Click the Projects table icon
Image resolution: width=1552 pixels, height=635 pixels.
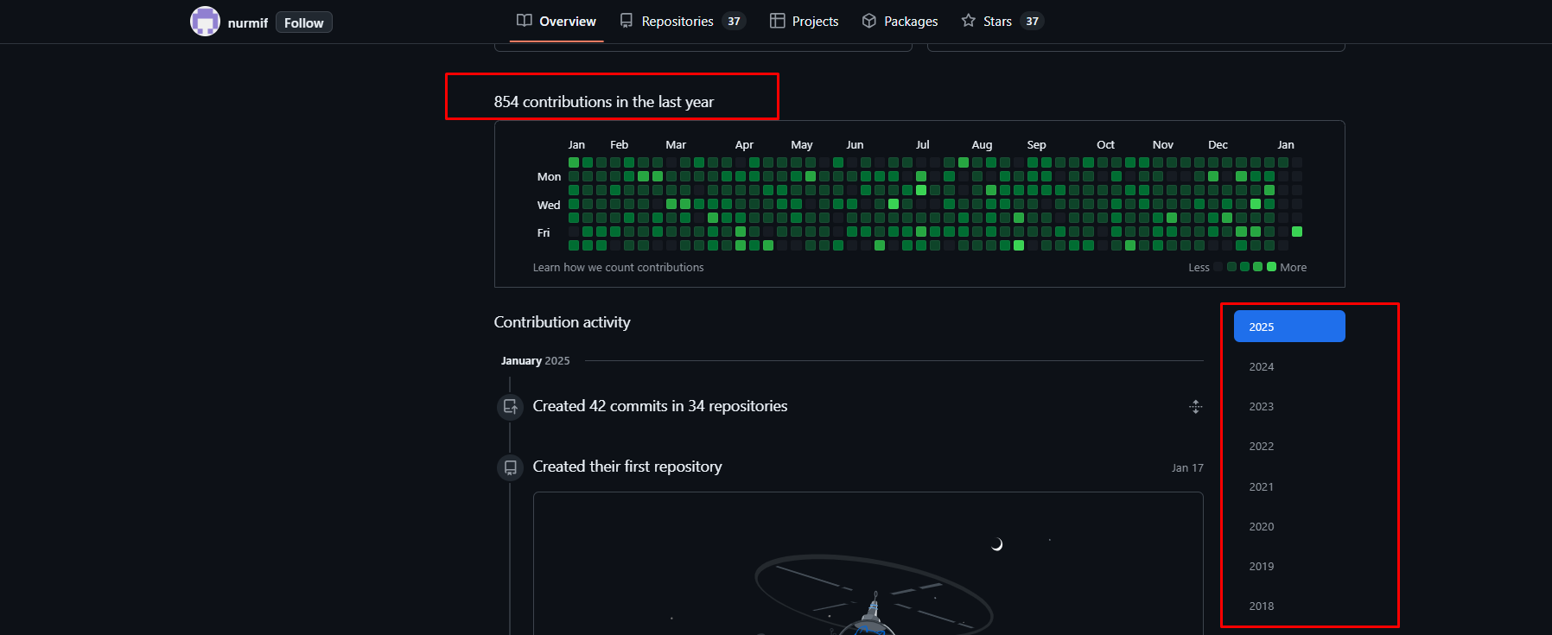tap(777, 21)
